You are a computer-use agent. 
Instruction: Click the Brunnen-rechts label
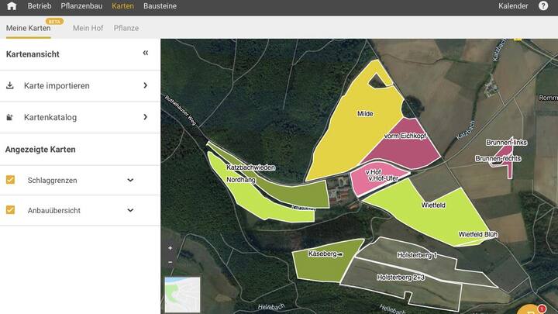point(498,158)
